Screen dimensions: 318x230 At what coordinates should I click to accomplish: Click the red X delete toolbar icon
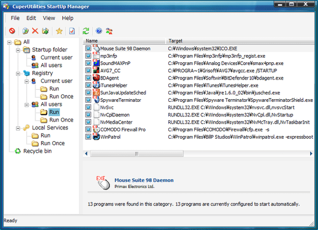(35, 31)
